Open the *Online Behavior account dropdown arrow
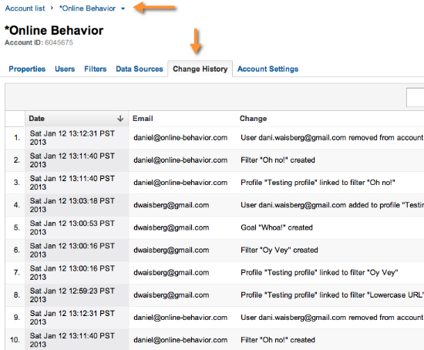424x350 pixels. pos(123,8)
